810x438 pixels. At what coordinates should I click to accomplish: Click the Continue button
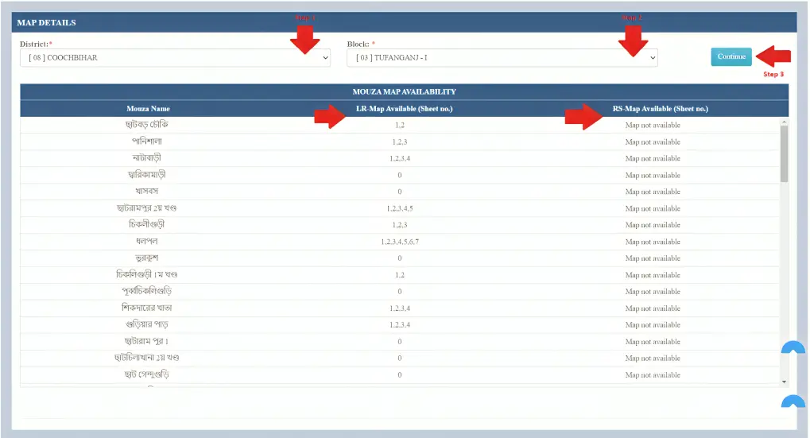[731, 56]
